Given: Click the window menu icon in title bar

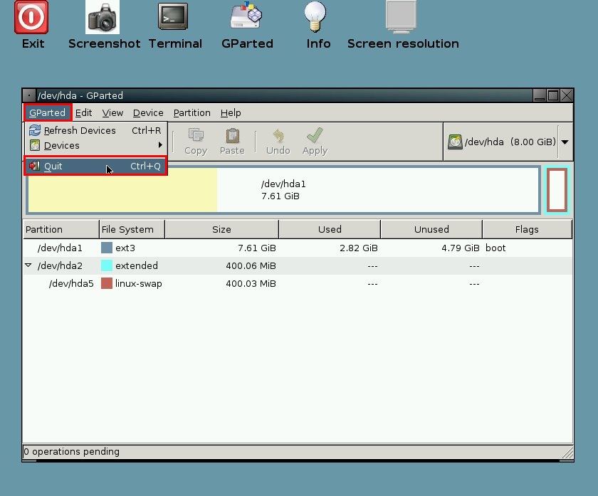Looking at the screenshot, I should [29, 95].
